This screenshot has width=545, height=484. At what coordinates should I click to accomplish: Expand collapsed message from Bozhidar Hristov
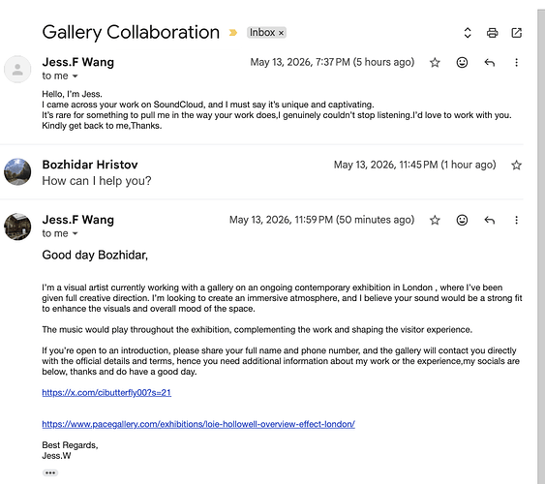pos(263,172)
